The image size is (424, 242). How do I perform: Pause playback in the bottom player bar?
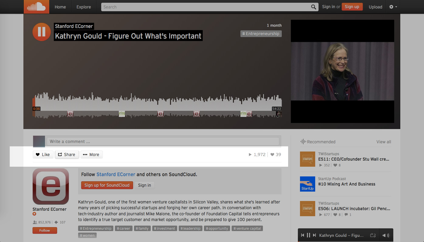coord(309,235)
